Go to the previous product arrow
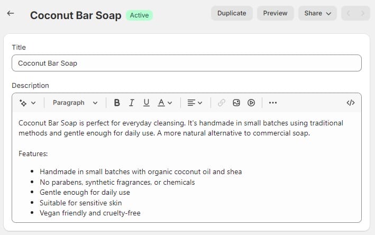Image resolution: width=375 pixels, height=235 pixels. (349, 13)
